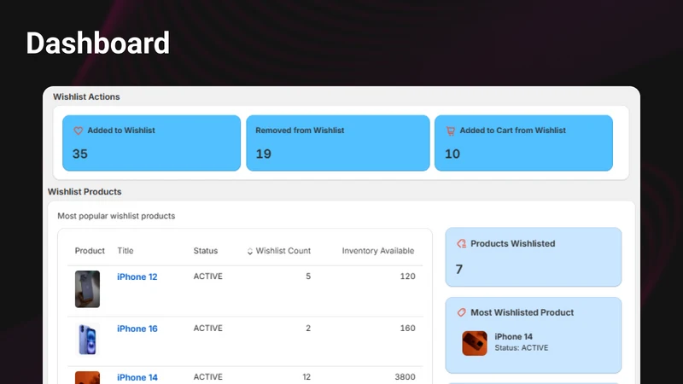This screenshot has width=683, height=384.
Task: Click the iPhone 12 product thumbnail
Action: coord(87,289)
